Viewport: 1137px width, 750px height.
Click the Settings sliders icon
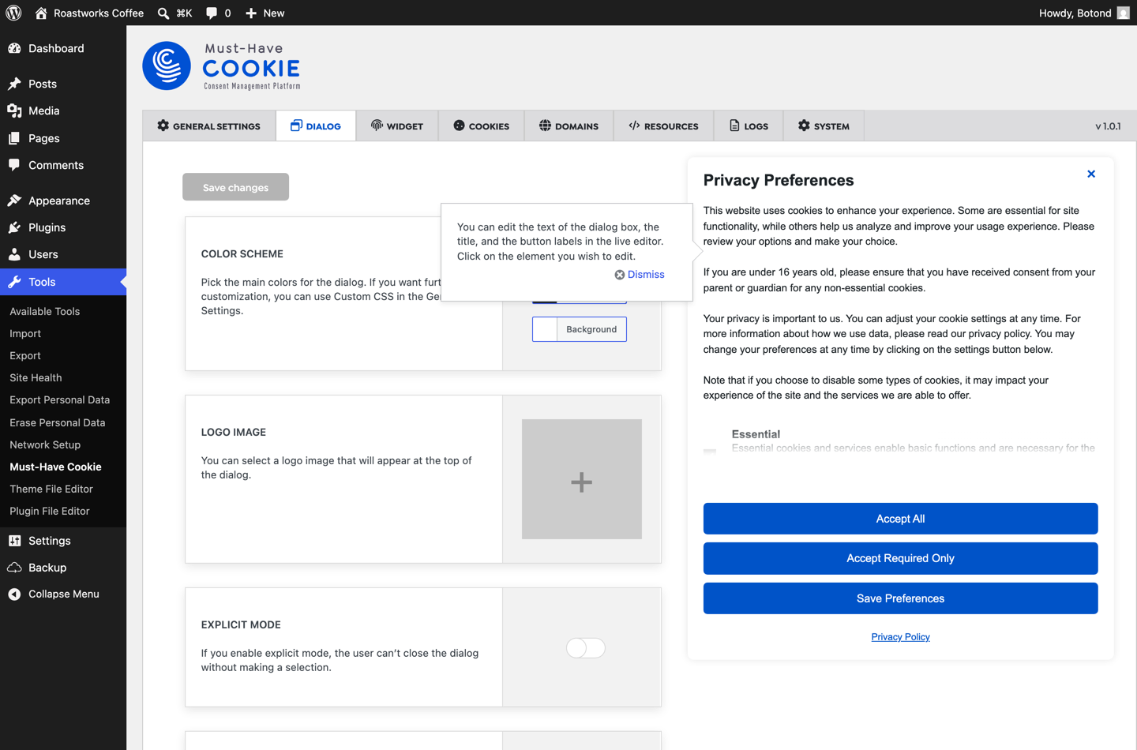coord(14,541)
